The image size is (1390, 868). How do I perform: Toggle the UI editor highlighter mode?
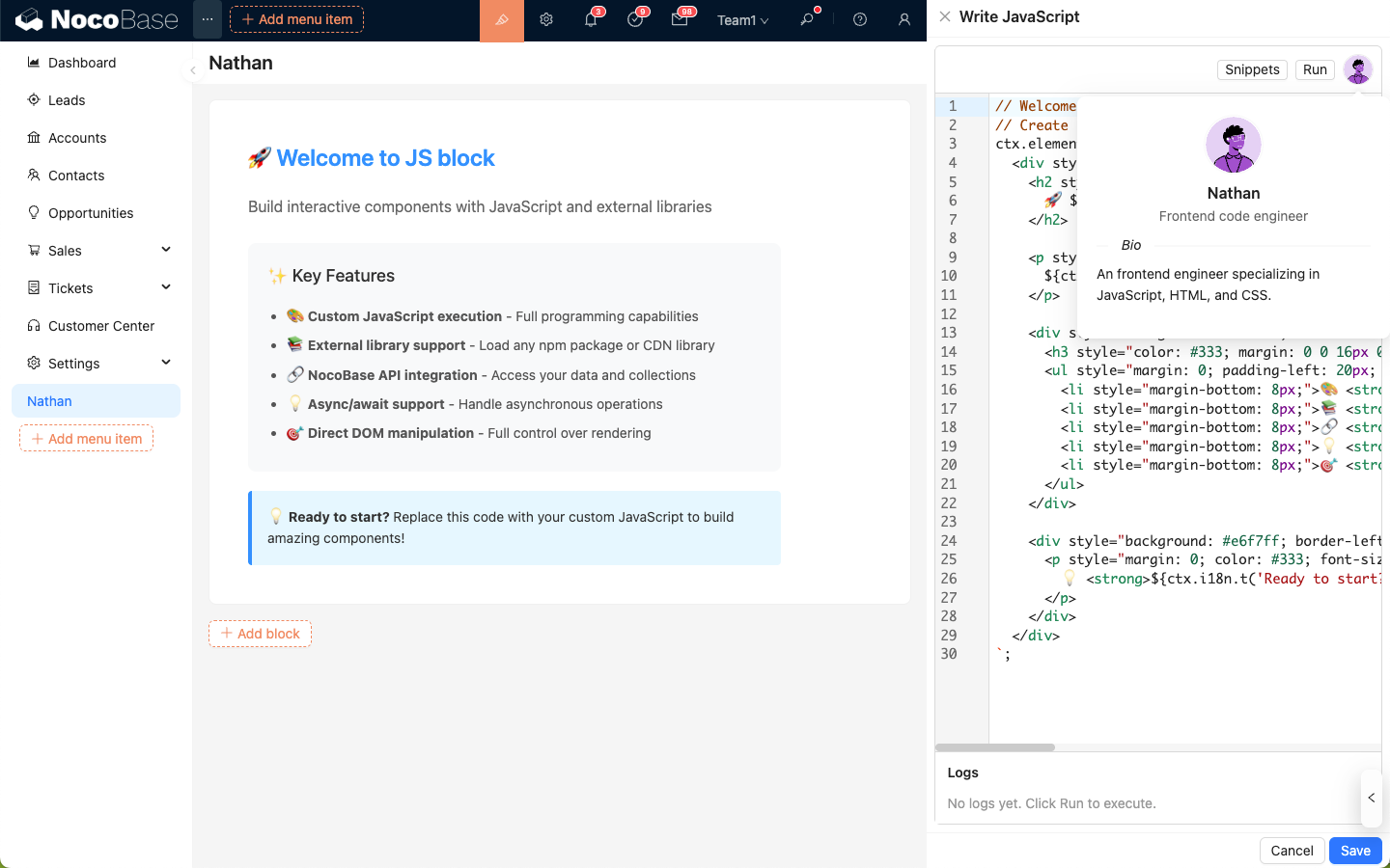click(501, 20)
